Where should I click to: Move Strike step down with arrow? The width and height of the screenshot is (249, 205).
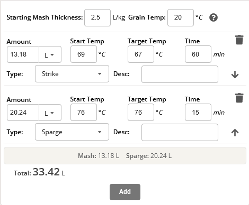point(235,74)
